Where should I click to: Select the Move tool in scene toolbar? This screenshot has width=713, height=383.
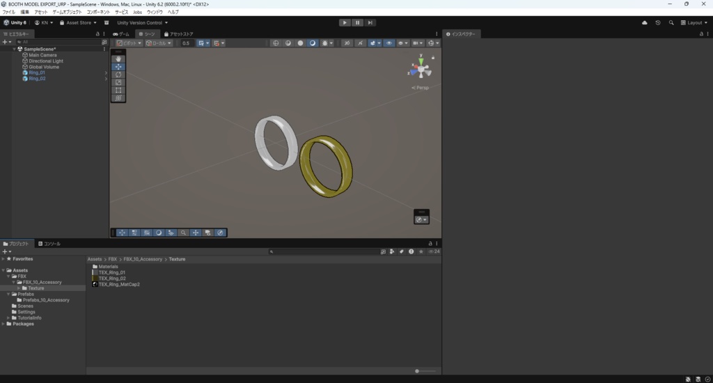(118, 67)
